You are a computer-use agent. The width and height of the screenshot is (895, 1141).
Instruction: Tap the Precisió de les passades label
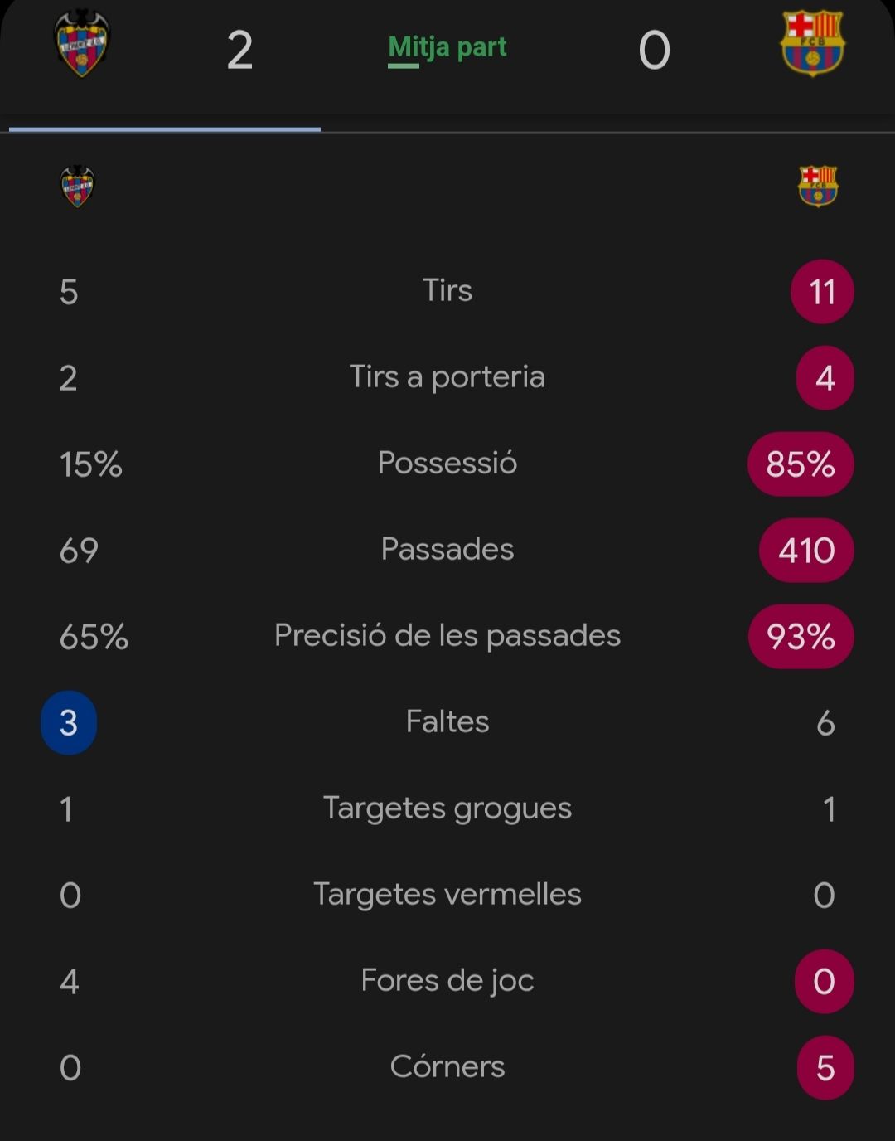click(447, 636)
